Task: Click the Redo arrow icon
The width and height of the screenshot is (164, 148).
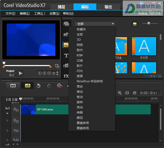Action: (x=49, y=86)
